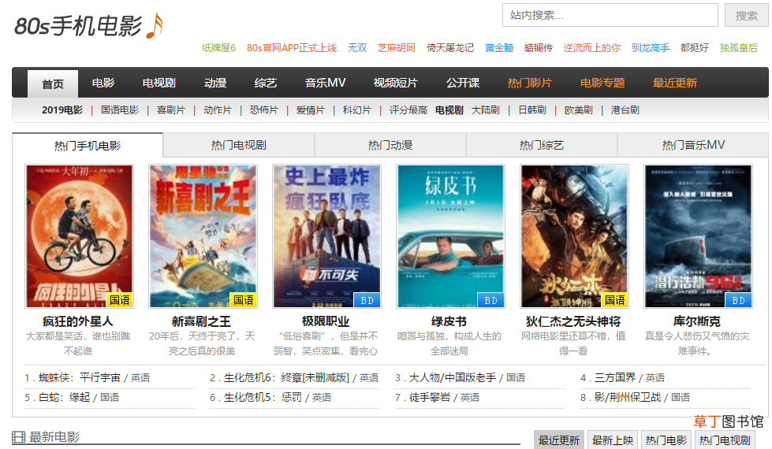Screen dimensions: 772x449
Task: Select the 爱情片 sub-nav link
Action: pyautogui.click(x=310, y=110)
